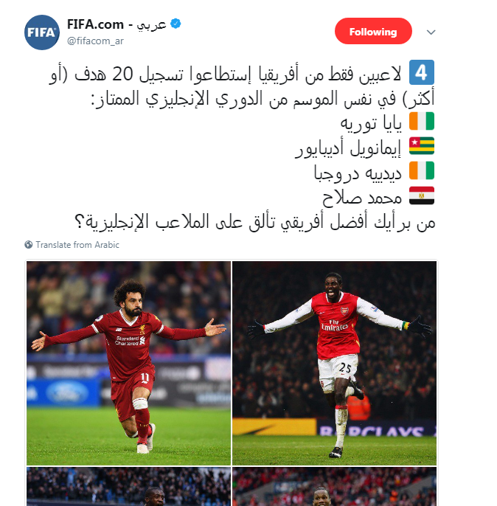Screen dimensions: 497x506
Task: Open the FIFA.com عربي account name
Action: [x=117, y=24]
